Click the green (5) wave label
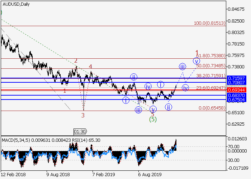Screen dimensions: 251x179 click(x=153, y=120)
